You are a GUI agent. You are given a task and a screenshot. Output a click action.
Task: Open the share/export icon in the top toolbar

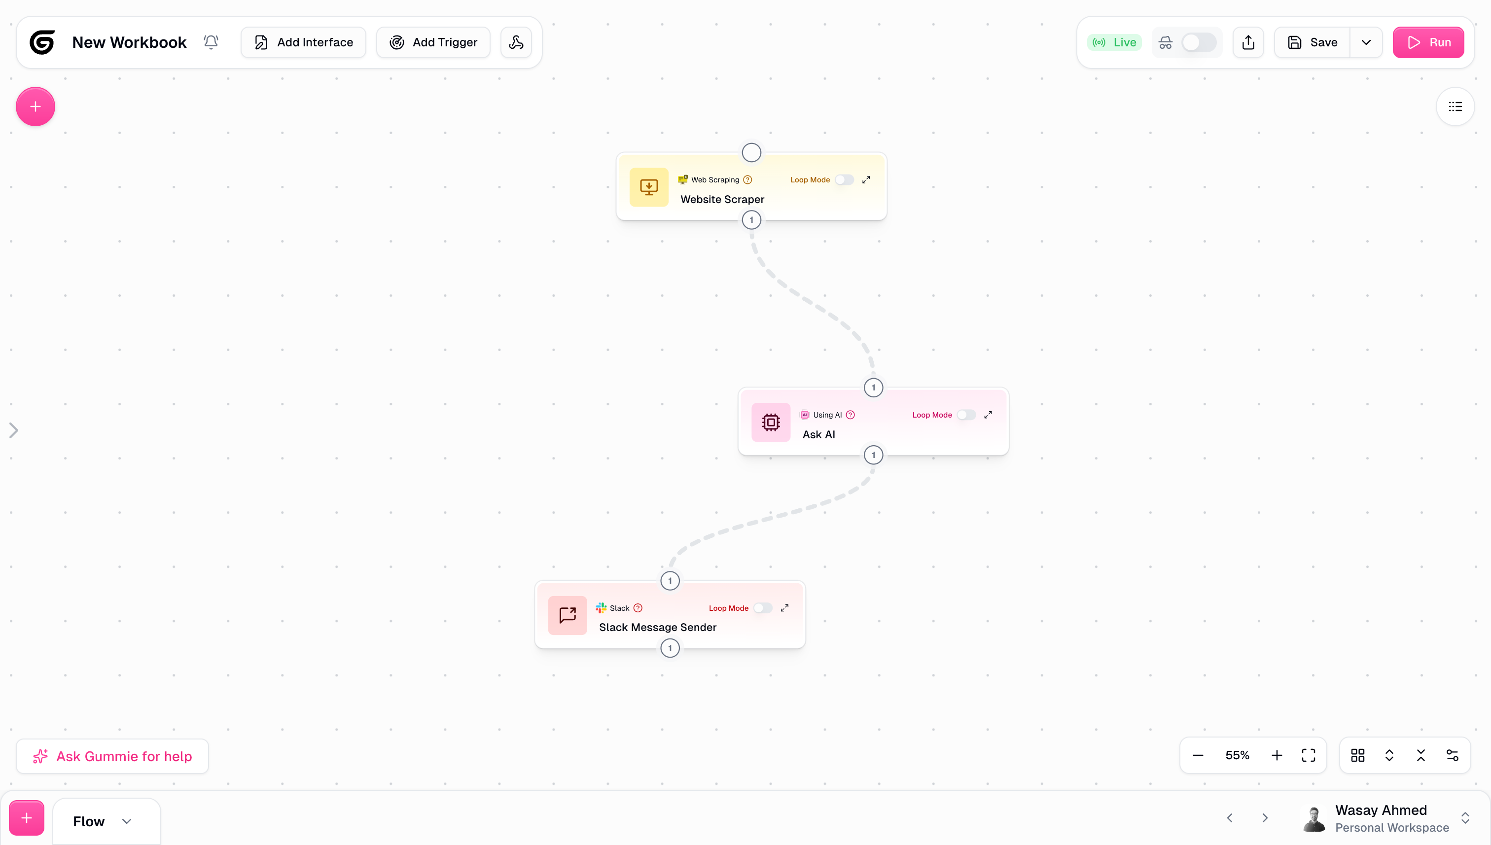pos(1248,42)
